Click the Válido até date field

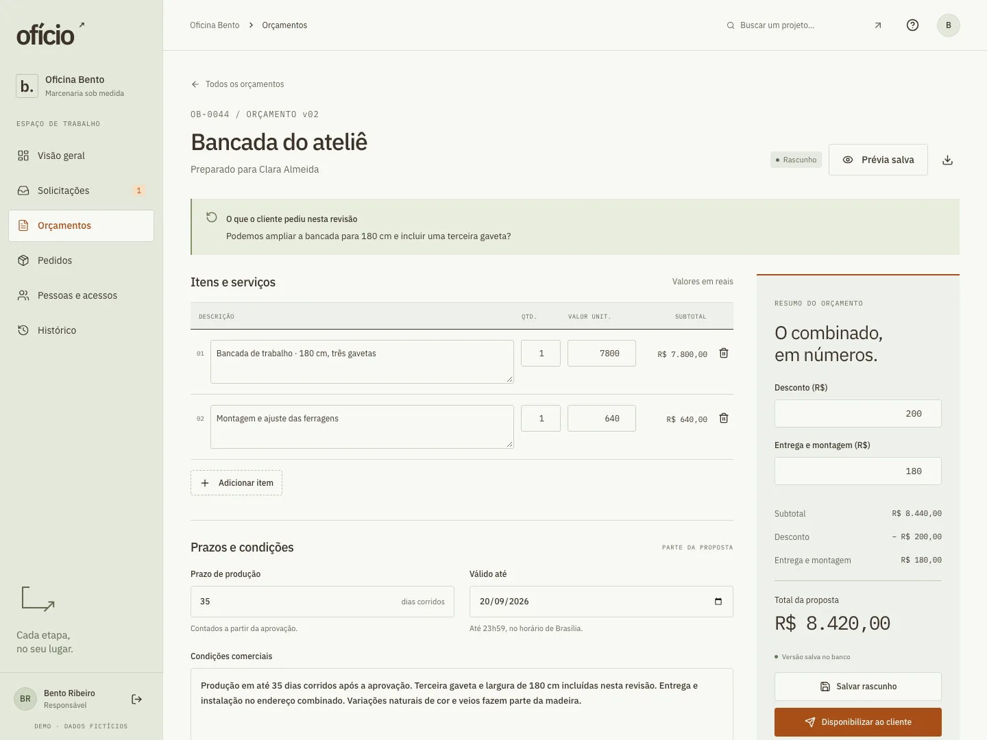pos(601,602)
